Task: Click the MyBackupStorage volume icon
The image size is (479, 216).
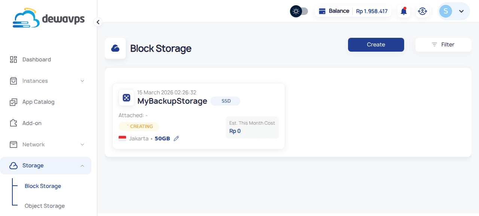Action: 126,97
